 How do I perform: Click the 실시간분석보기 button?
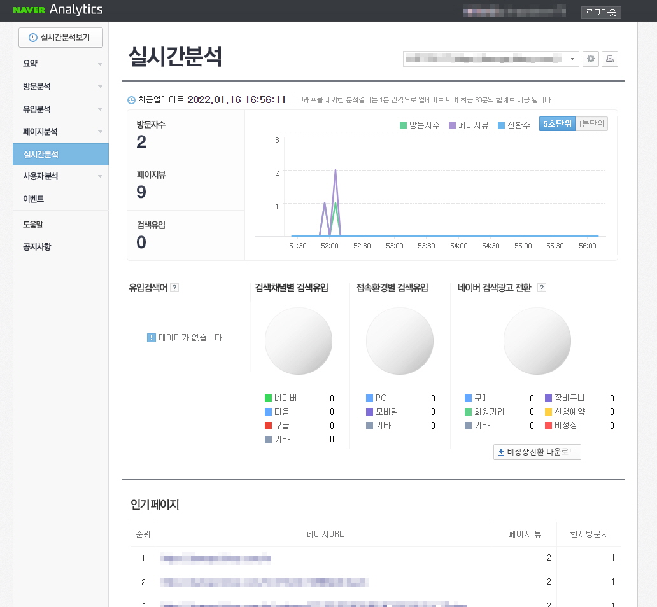tap(60, 38)
